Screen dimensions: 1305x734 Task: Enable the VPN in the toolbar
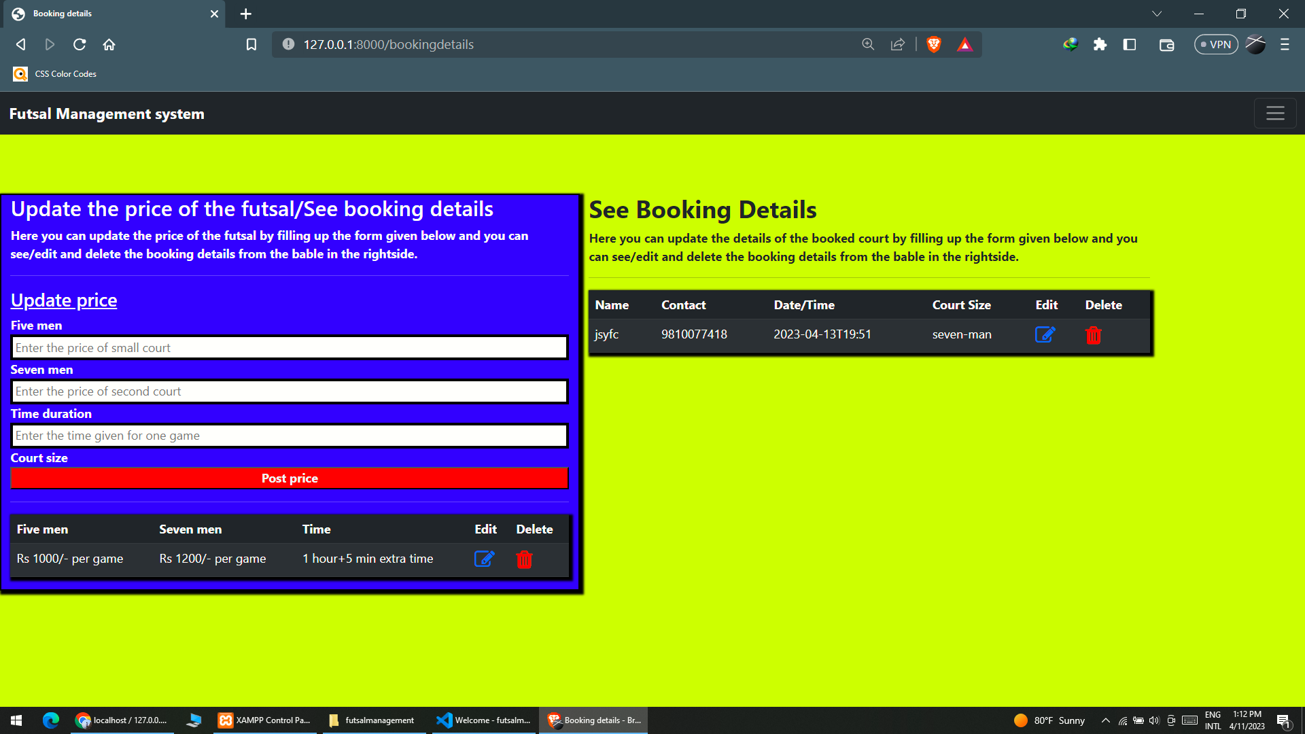(1216, 44)
